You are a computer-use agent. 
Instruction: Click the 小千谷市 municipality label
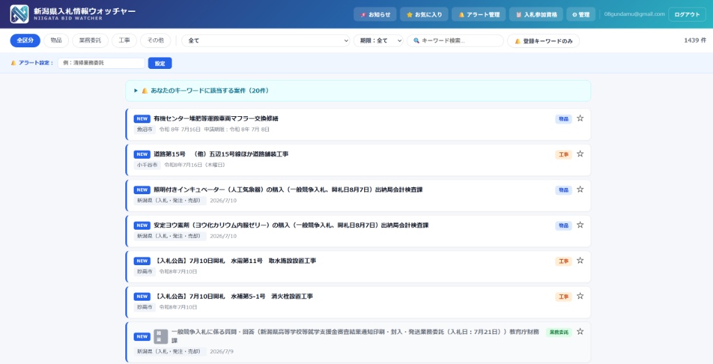(x=148, y=165)
